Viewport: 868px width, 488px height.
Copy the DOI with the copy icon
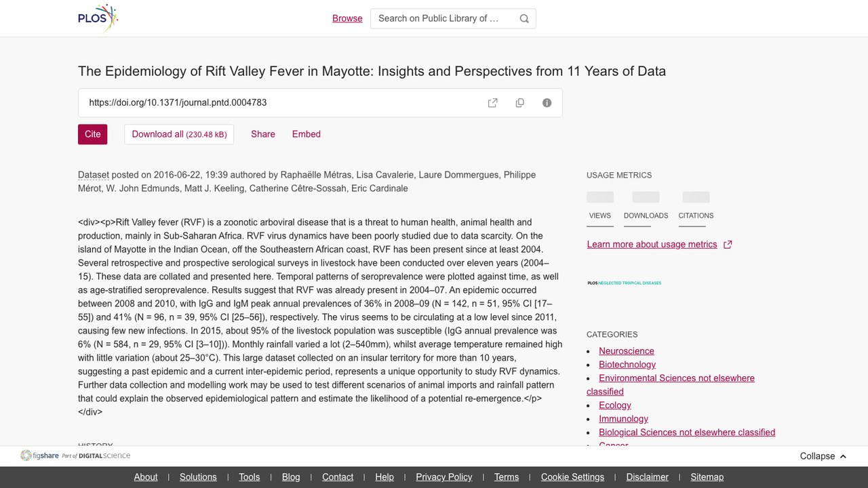tap(520, 103)
